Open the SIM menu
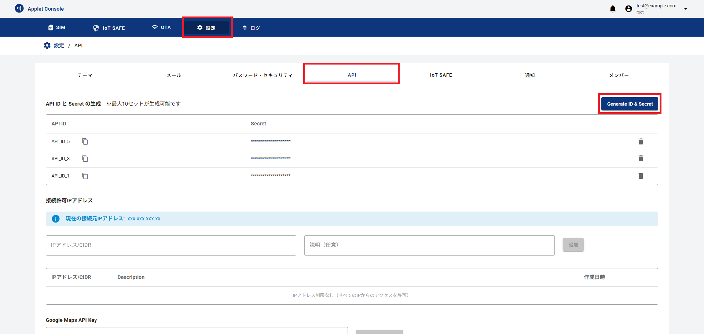This screenshot has width=704, height=334. point(57,27)
